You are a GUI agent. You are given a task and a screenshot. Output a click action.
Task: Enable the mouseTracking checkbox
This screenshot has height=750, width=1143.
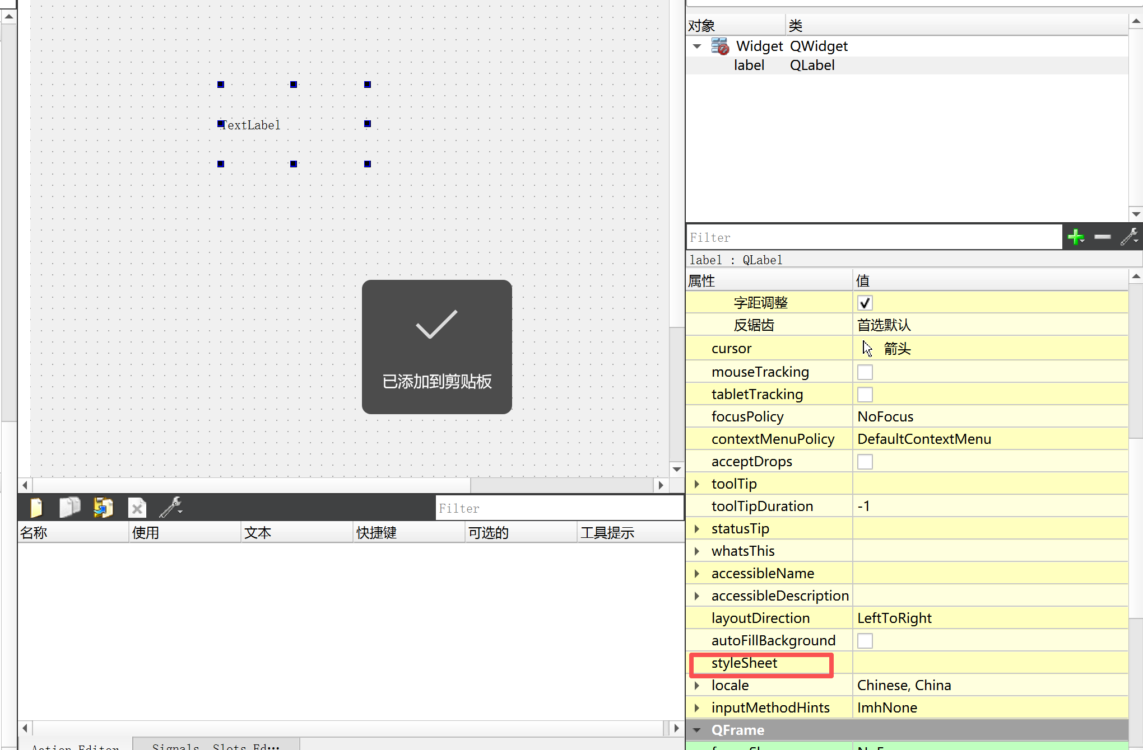pyautogui.click(x=865, y=372)
